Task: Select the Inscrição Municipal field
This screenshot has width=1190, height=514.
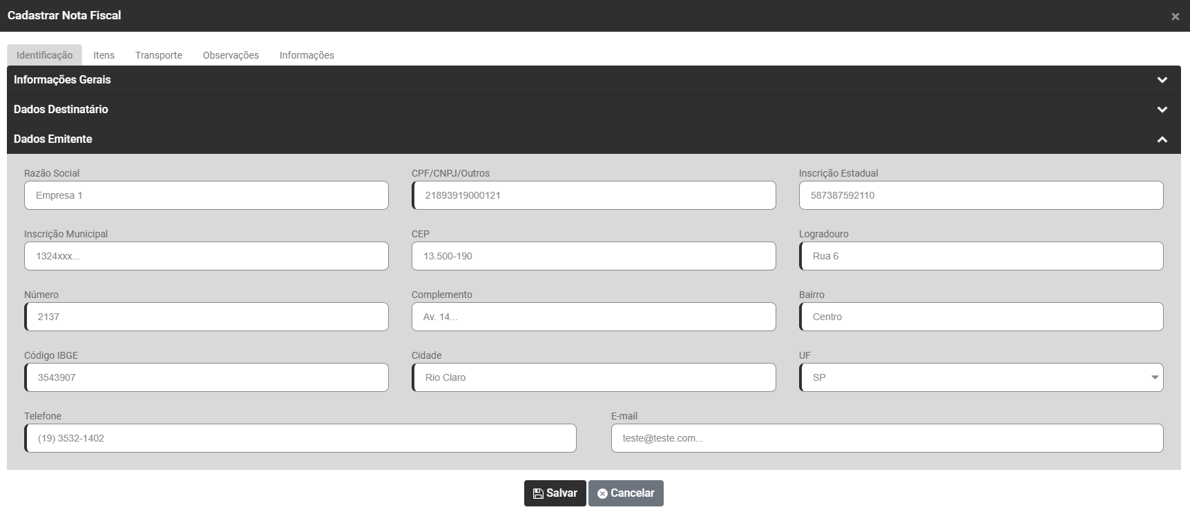Action: pyautogui.click(x=206, y=256)
